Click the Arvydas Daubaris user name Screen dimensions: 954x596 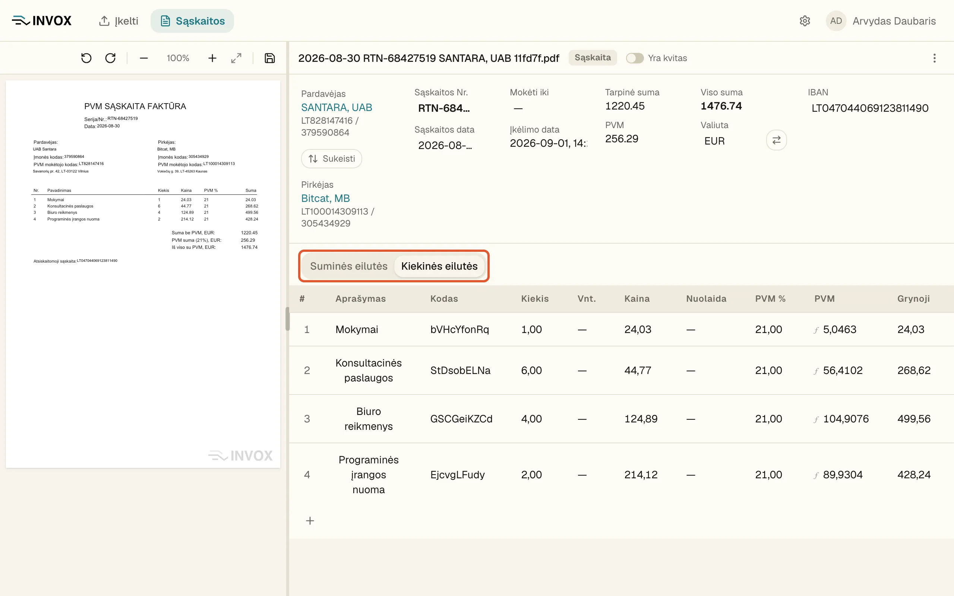click(894, 21)
